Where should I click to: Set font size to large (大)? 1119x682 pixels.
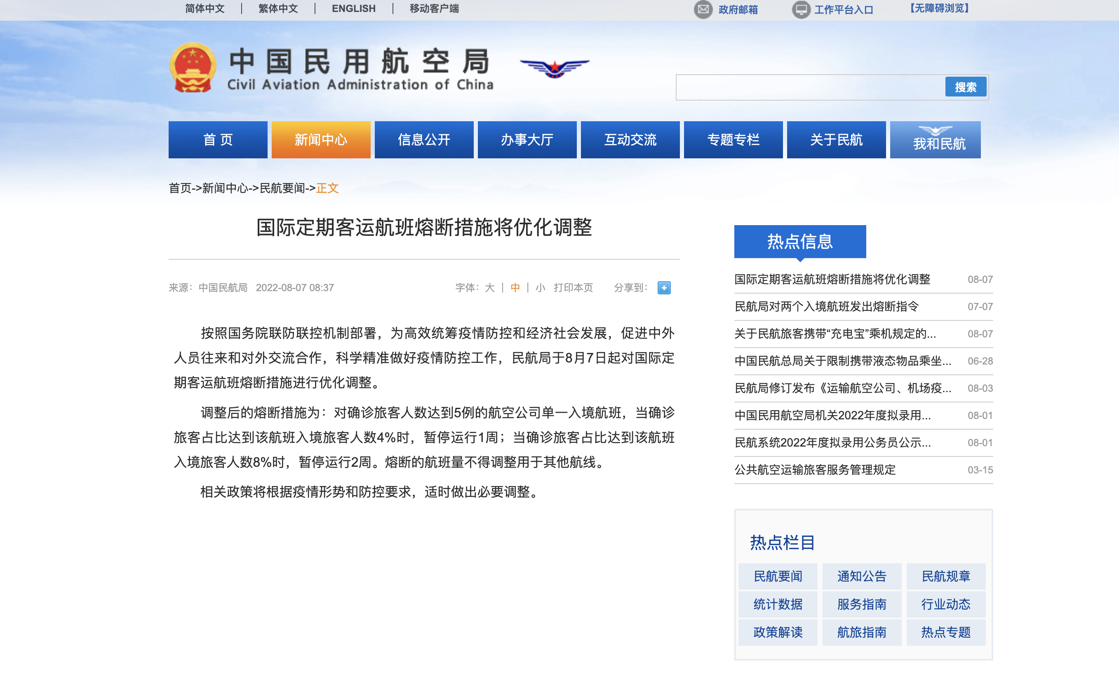coord(489,287)
